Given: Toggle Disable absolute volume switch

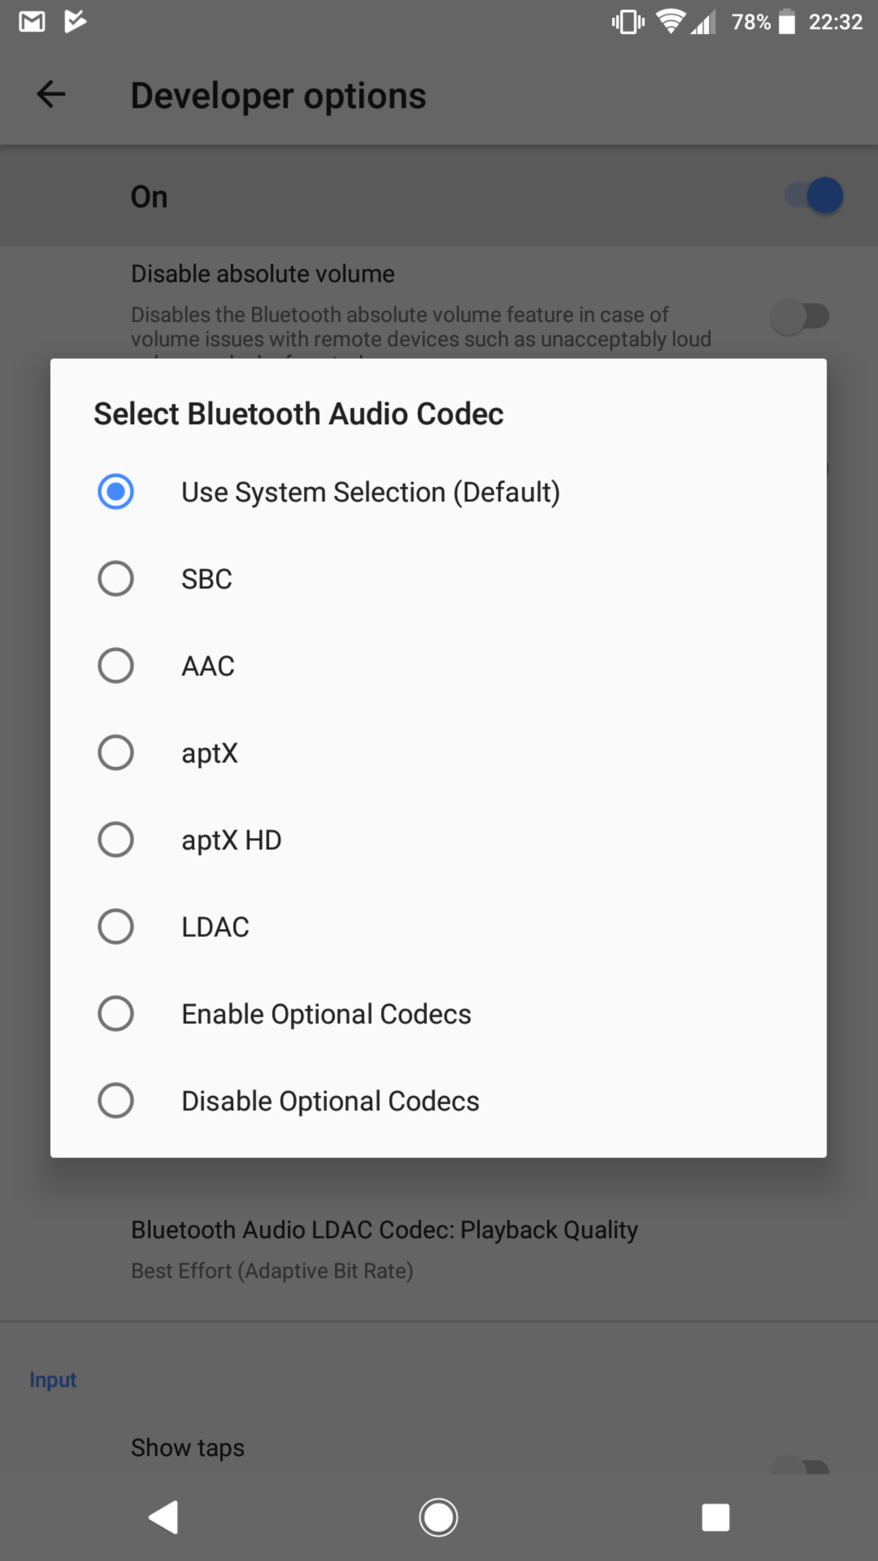Looking at the screenshot, I should (799, 316).
